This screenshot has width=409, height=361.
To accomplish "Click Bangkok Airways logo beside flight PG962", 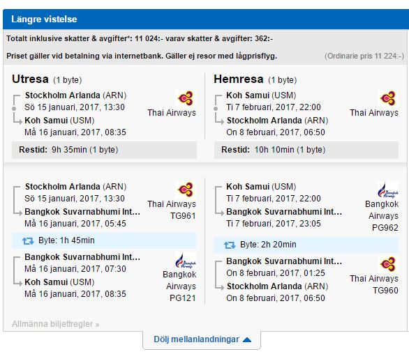I will point(388,190).
